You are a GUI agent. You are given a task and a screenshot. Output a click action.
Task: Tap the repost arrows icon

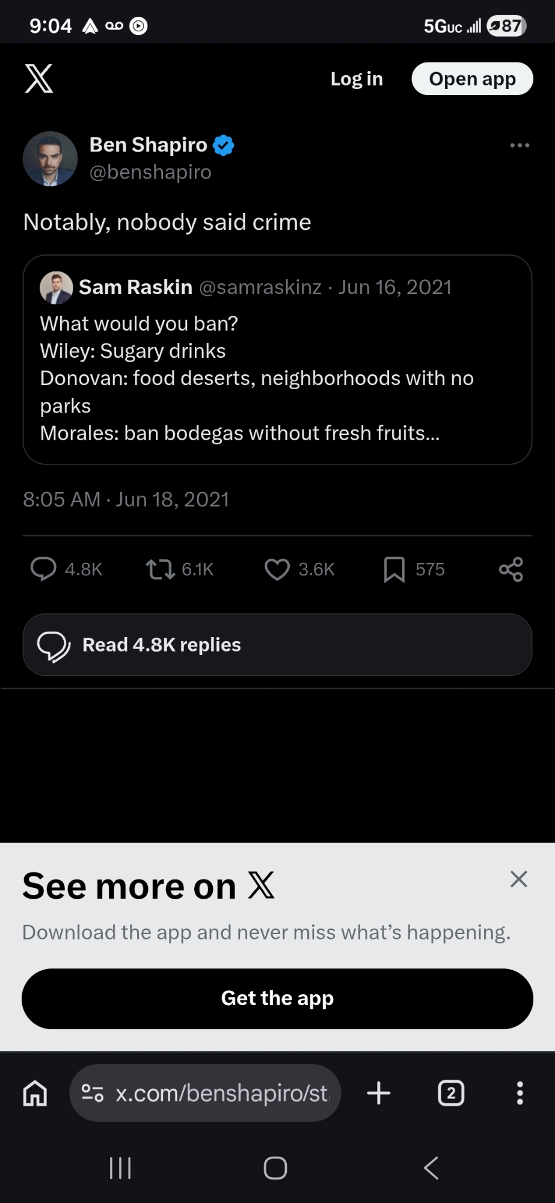[160, 569]
